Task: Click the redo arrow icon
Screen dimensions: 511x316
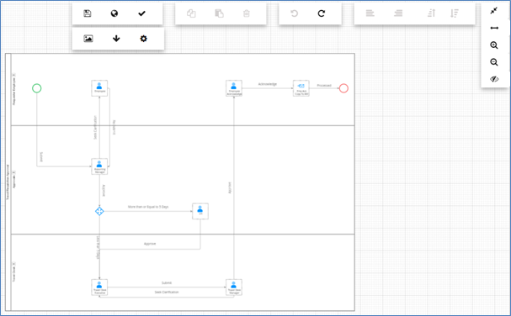Action: tap(322, 13)
